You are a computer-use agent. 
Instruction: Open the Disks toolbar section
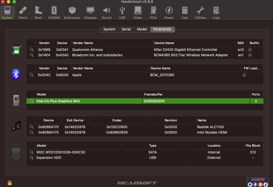(138, 13)
